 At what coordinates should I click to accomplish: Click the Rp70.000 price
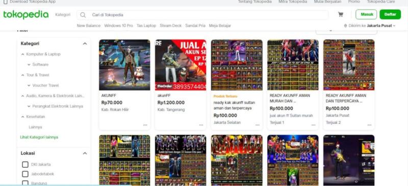click(x=112, y=103)
